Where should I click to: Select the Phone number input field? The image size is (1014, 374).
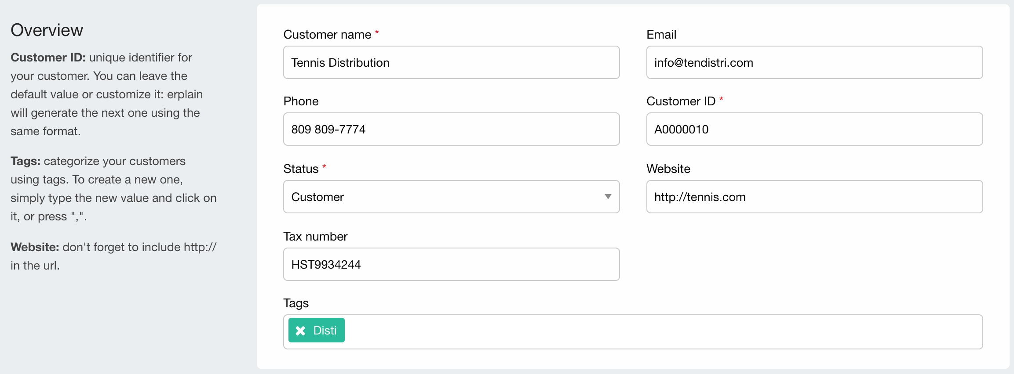coord(451,129)
